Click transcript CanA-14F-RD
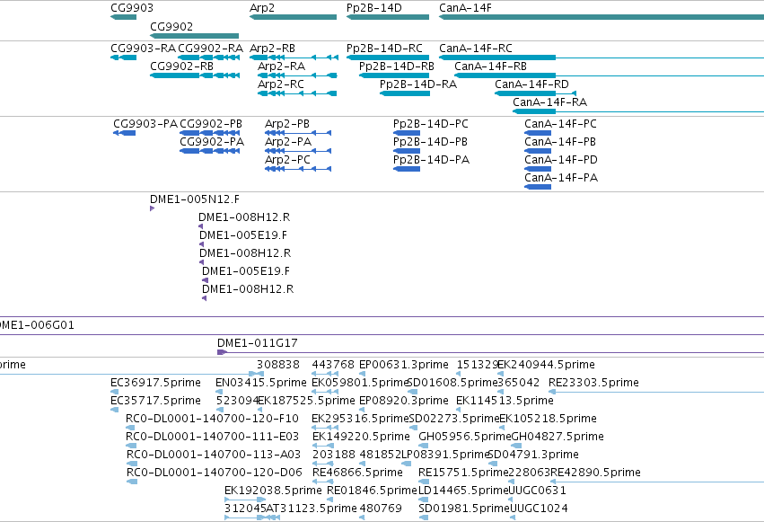Image resolution: width=764 pixels, height=522 pixels. pos(535,93)
